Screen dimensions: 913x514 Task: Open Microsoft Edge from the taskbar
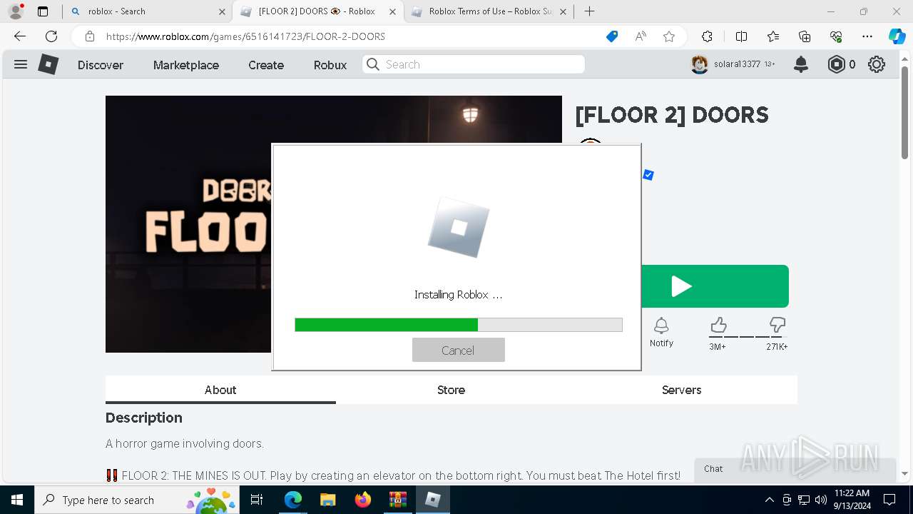(293, 500)
